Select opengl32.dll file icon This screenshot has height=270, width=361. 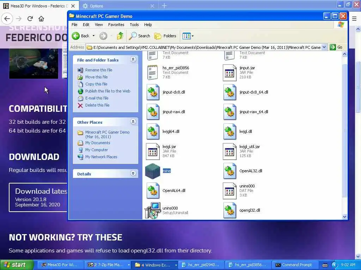pos(230,210)
